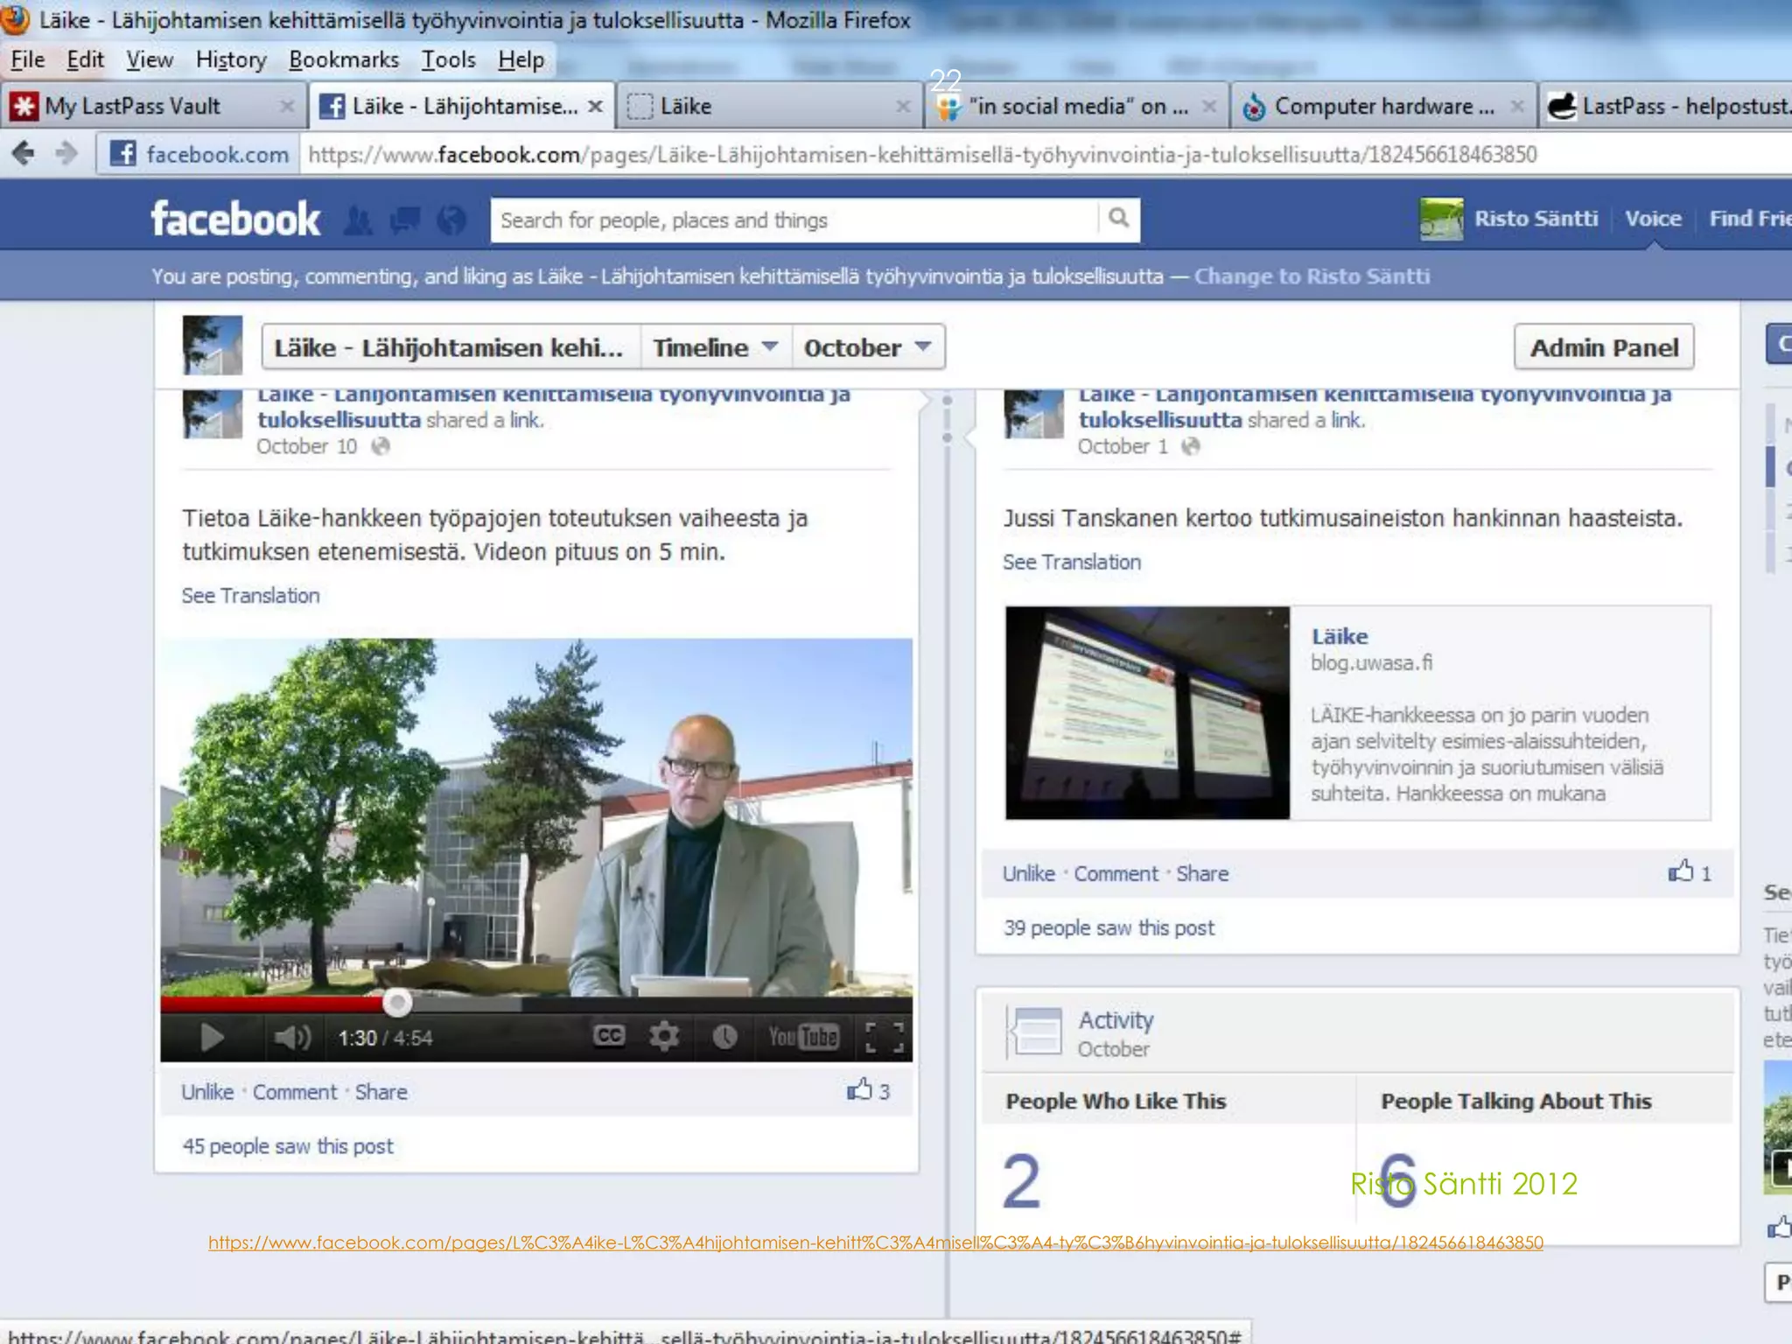
Task: Play the YouTube video
Action: pyautogui.click(x=211, y=1038)
